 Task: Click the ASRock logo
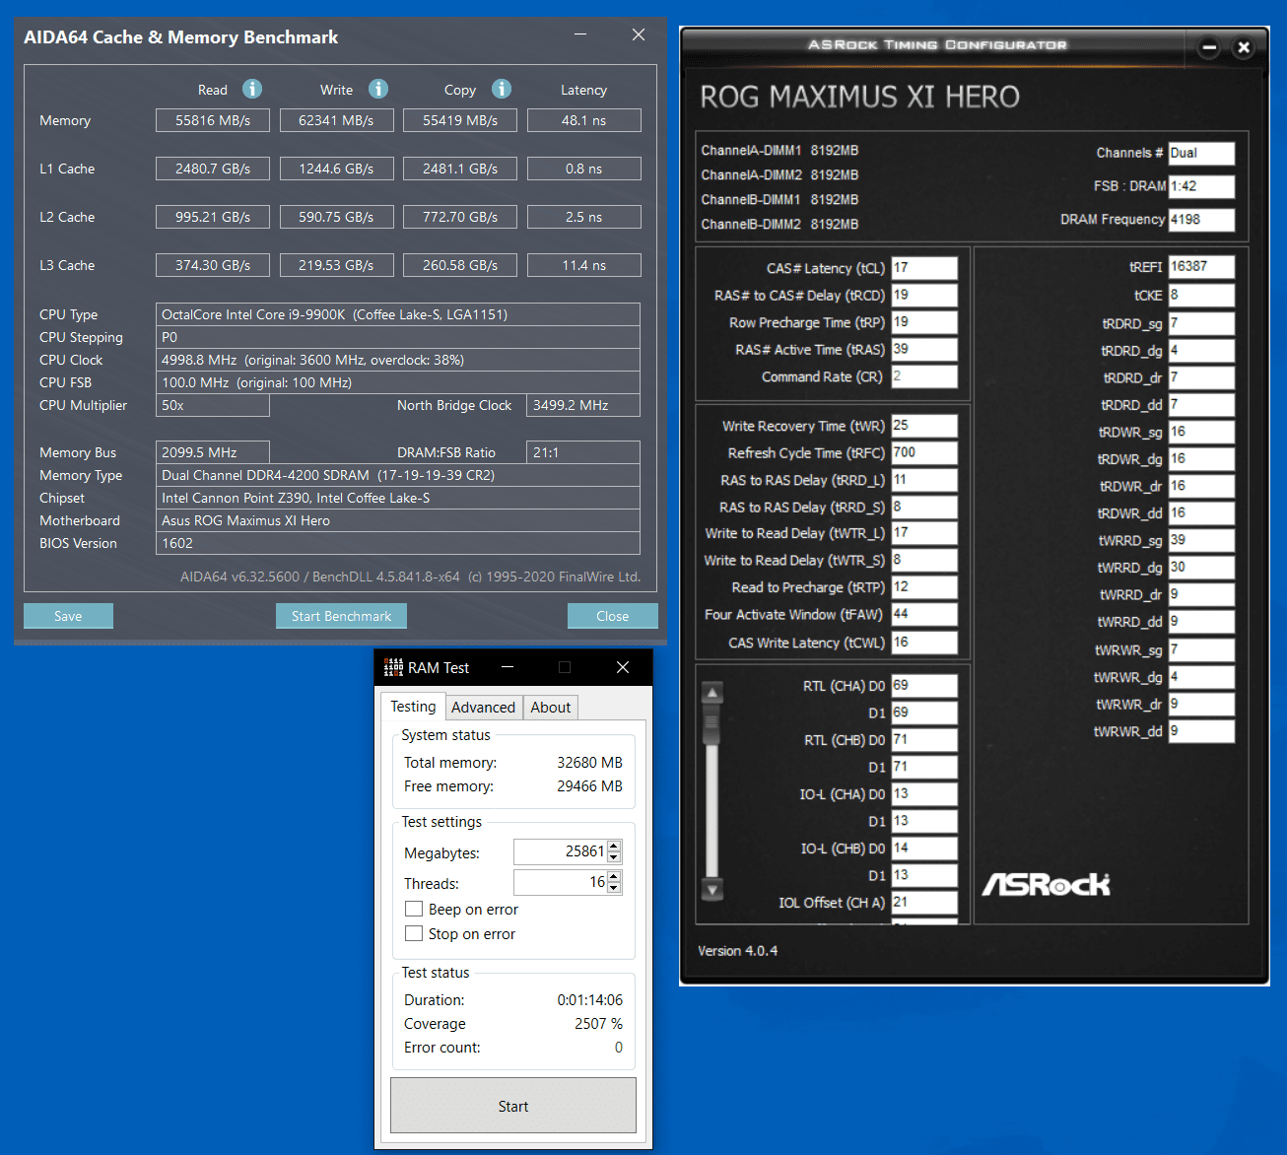point(1046,884)
